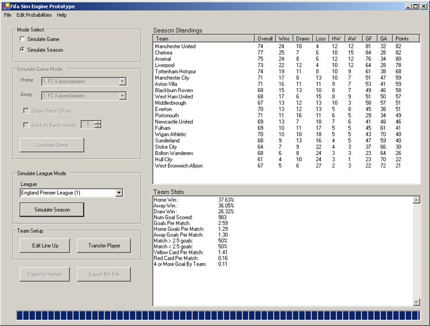Click the HW column header

[x=336, y=39]
